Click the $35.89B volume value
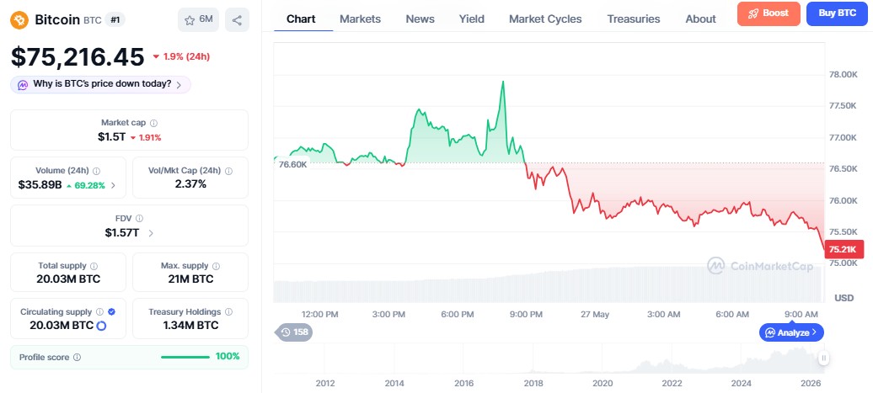 (40, 185)
